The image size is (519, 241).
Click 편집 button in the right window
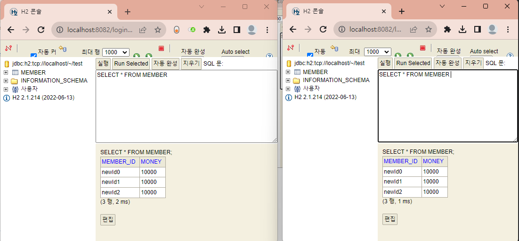point(390,219)
